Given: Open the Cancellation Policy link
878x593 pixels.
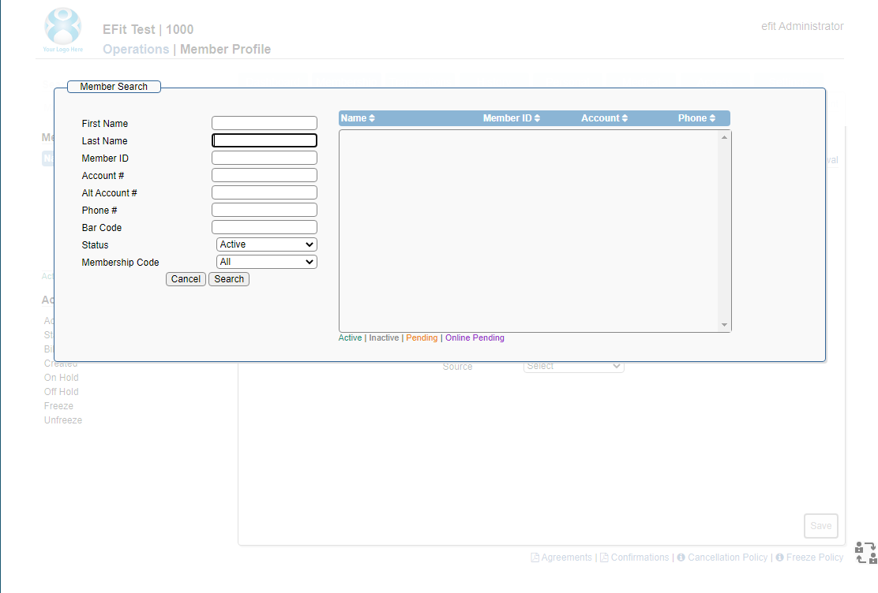Looking at the screenshot, I should [722, 558].
